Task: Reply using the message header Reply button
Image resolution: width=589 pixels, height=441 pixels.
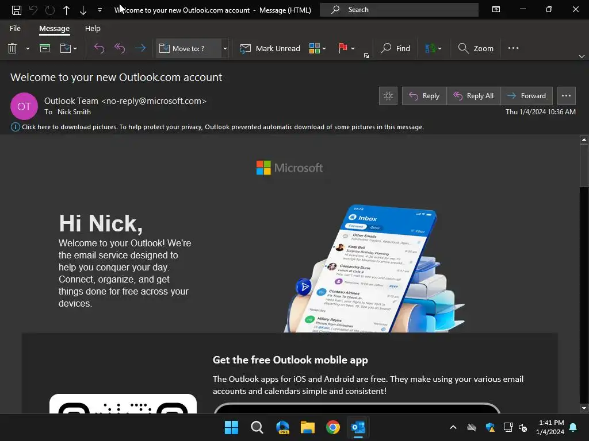Action: pos(424,96)
